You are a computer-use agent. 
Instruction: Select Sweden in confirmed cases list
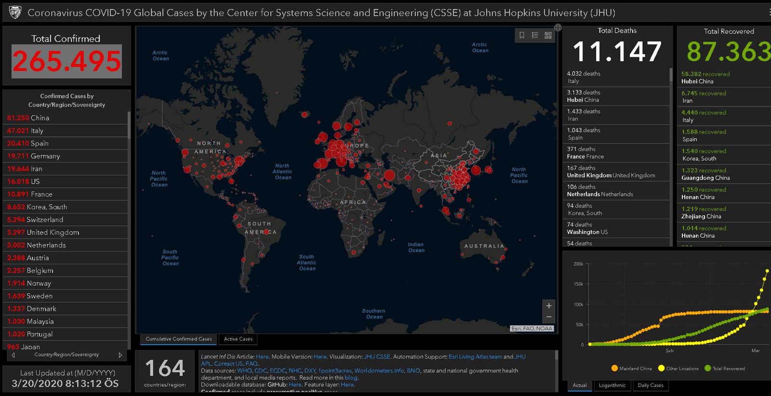click(x=65, y=296)
